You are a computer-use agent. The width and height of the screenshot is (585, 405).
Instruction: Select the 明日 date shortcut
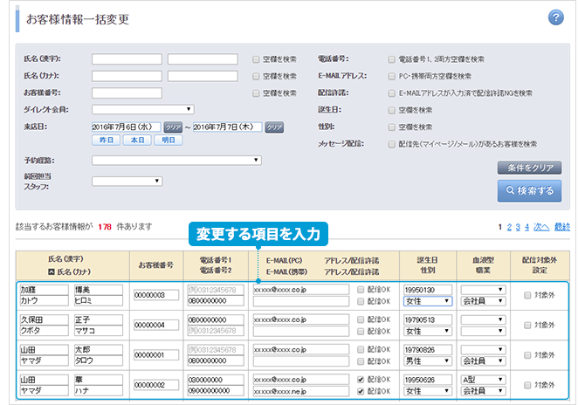[166, 141]
